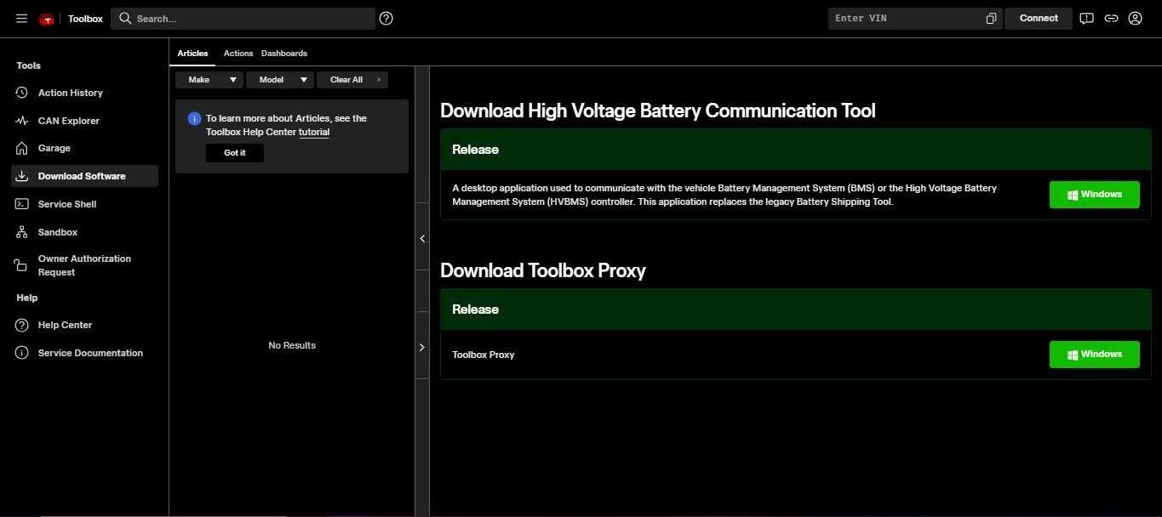Clear filters using the x icon

pyautogui.click(x=379, y=80)
